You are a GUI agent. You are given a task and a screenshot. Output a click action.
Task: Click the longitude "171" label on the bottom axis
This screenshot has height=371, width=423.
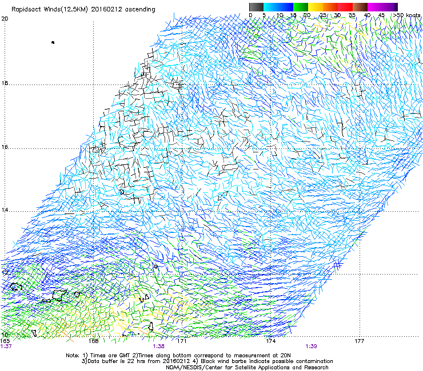[x=182, y=341]
